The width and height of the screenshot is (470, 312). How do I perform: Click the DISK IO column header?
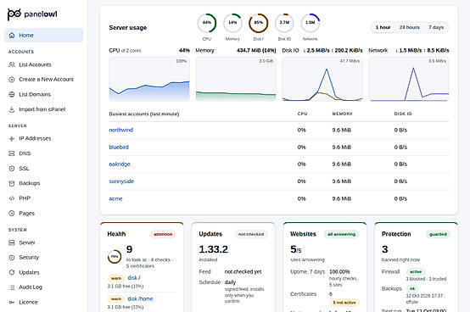coord(403,114)
